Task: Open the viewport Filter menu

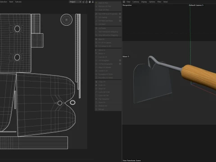Action: (159, 2)
